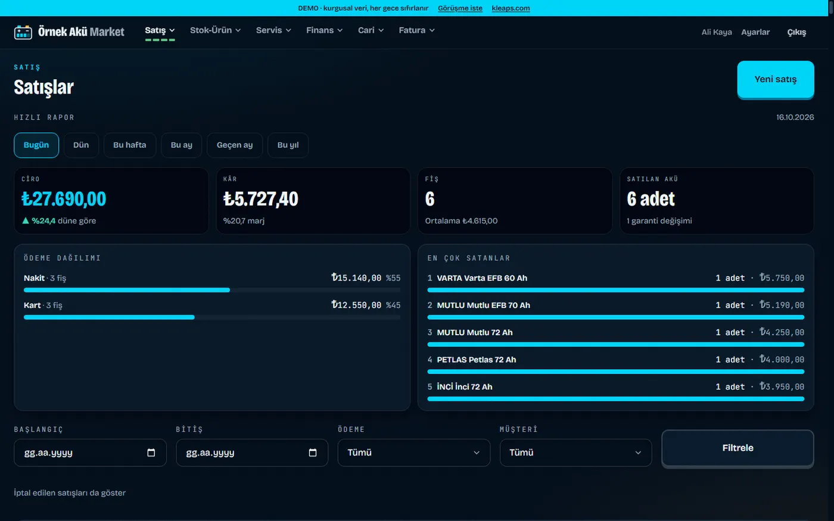The width and height of the screenshot is (834, 521).
Task: Log out using Çıkış
Action: 796,32
